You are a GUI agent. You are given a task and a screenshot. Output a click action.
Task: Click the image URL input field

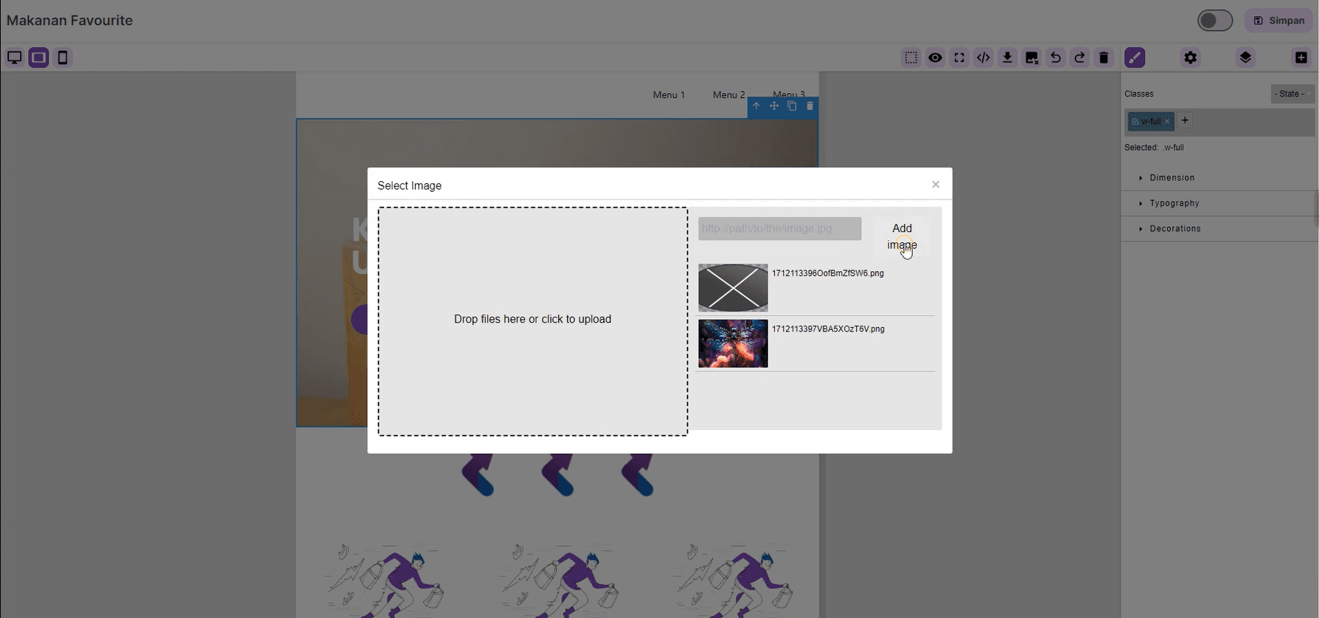[779, 228]
